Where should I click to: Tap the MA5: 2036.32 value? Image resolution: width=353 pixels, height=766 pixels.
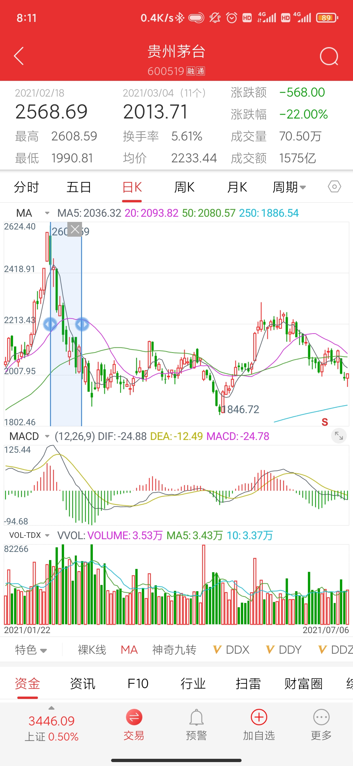tap(89, 213)
